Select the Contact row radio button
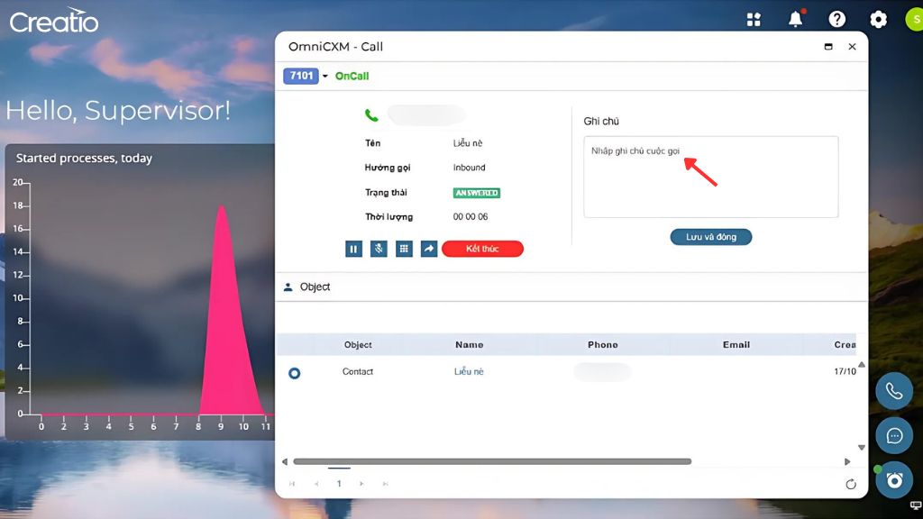This screenshot has width=923, height=519. [x=295, y=373]
